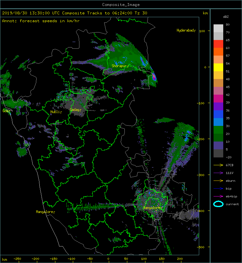Click the km unit label beside the timestamp

[x=205, y=13]
